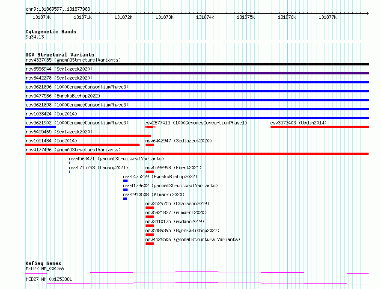Open nsv6556944 (Sedlazeck2020) label

point(59,69)
